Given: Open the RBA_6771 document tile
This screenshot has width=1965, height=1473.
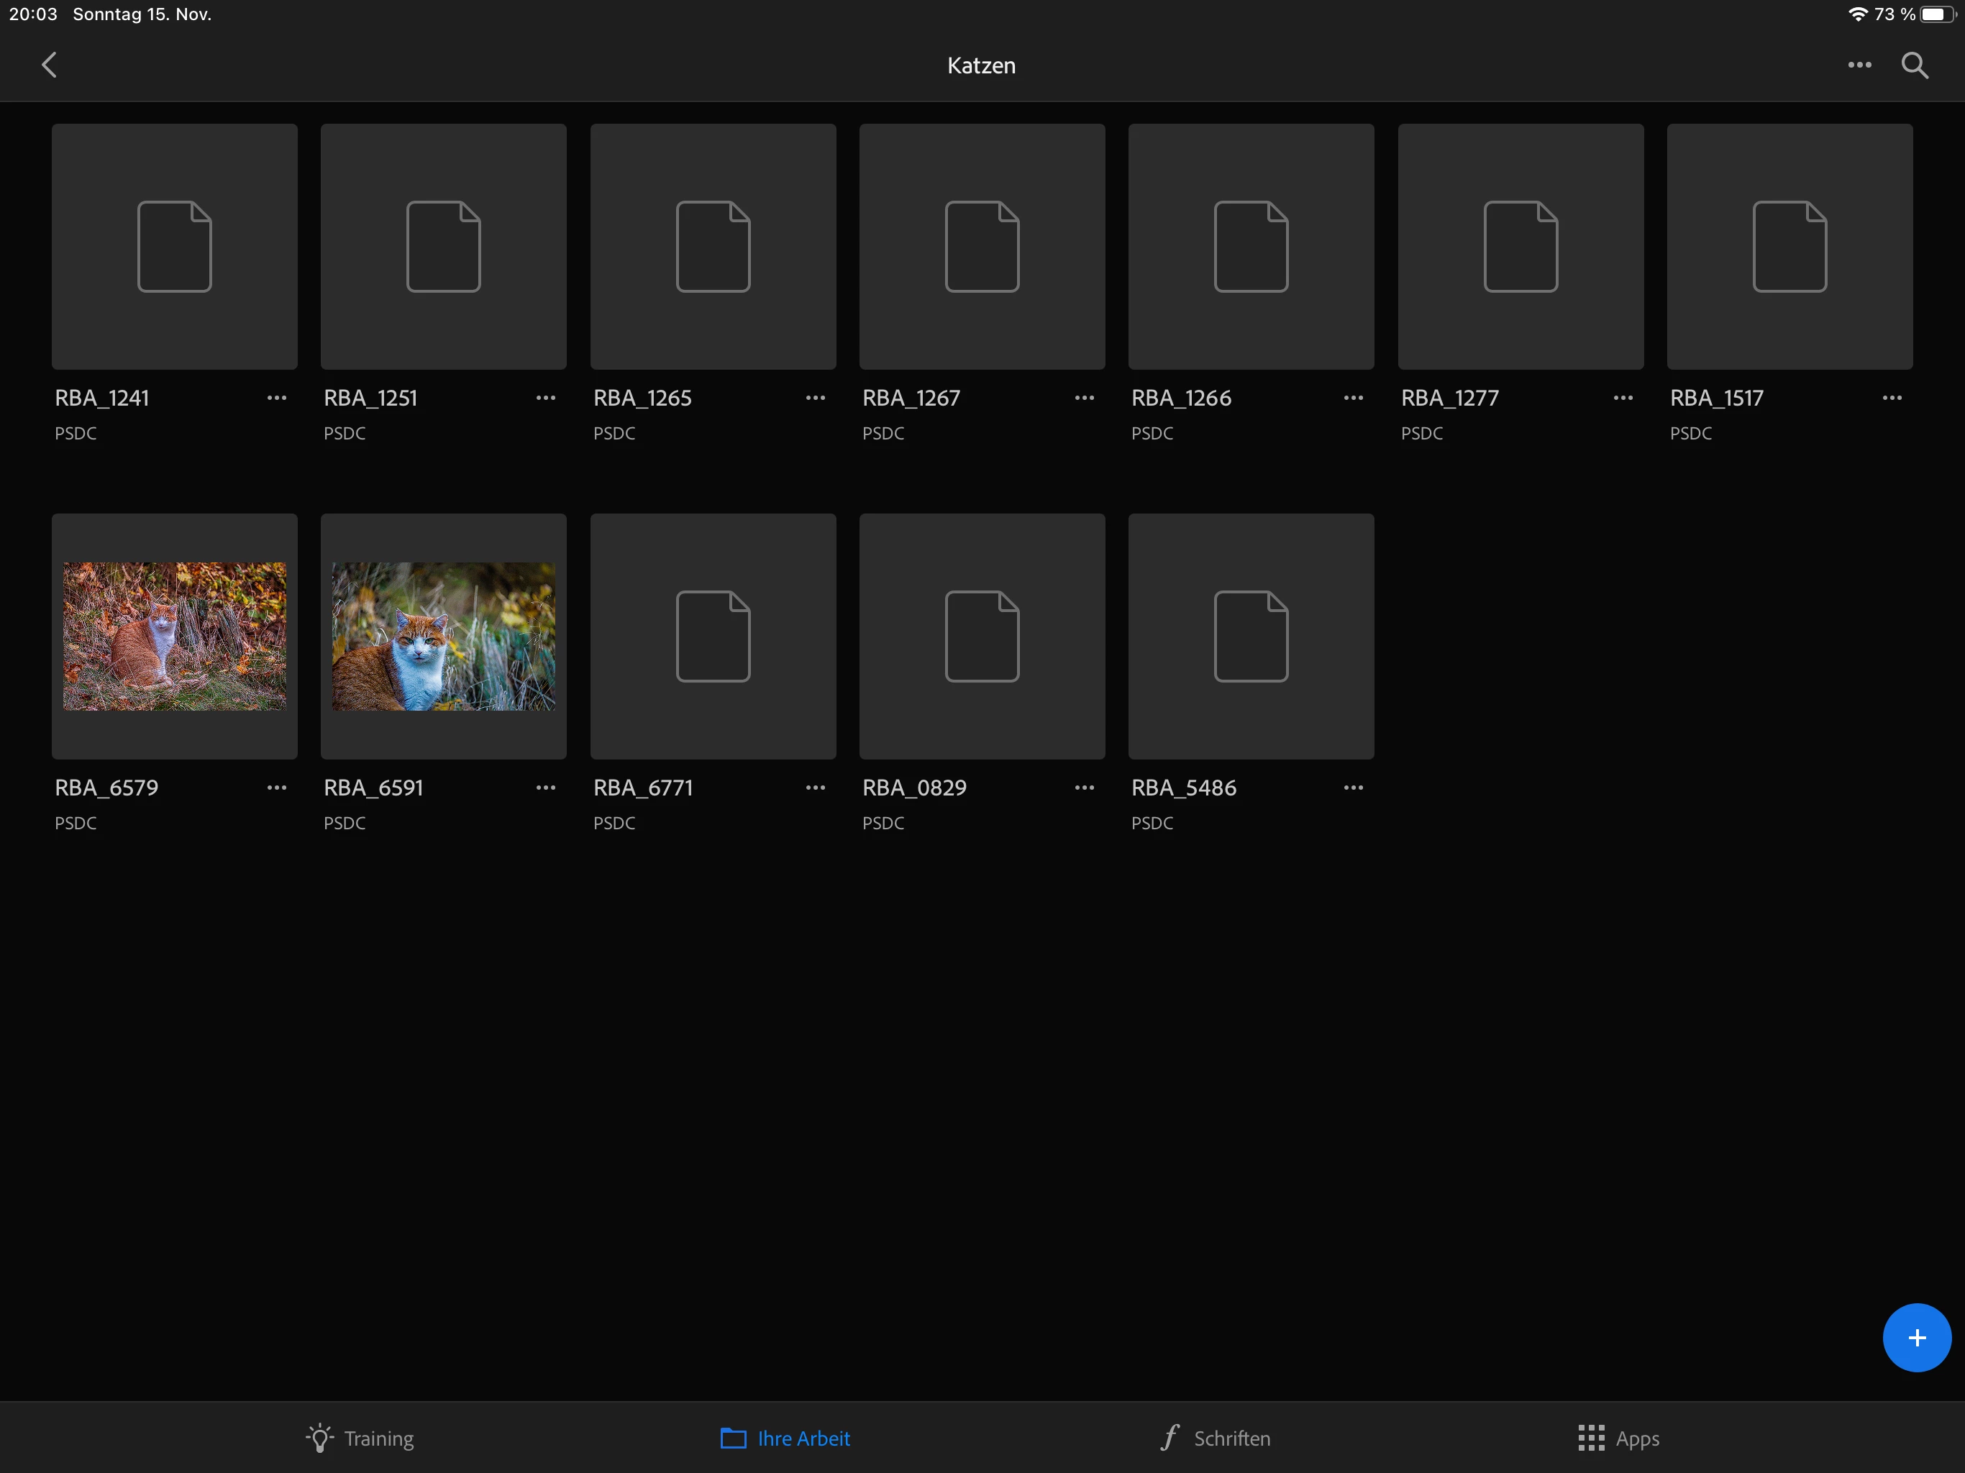Looking at the screenshot, I should [x=713, y=636].
